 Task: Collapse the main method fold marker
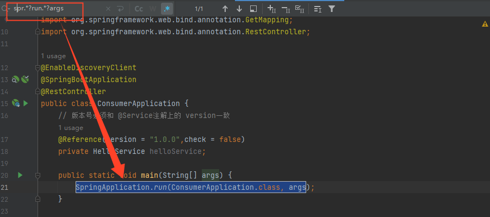(x=38, y=176)
